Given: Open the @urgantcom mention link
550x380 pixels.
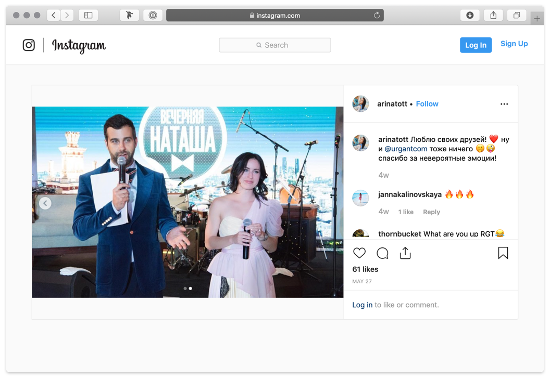Looking at the screenshot, I should 406,149.
